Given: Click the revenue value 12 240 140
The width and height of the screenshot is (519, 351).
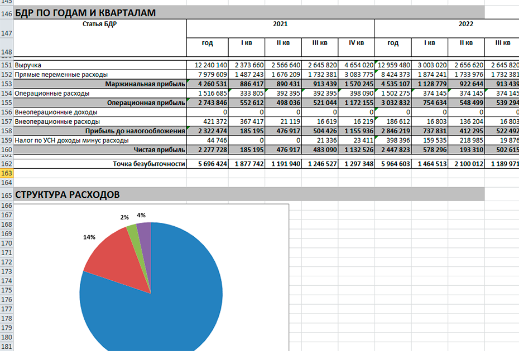Looking at the screenshot, I should 207,65.
